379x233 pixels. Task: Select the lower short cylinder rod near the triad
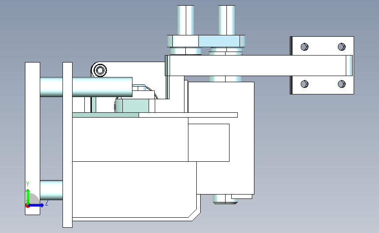coord(52,190)
